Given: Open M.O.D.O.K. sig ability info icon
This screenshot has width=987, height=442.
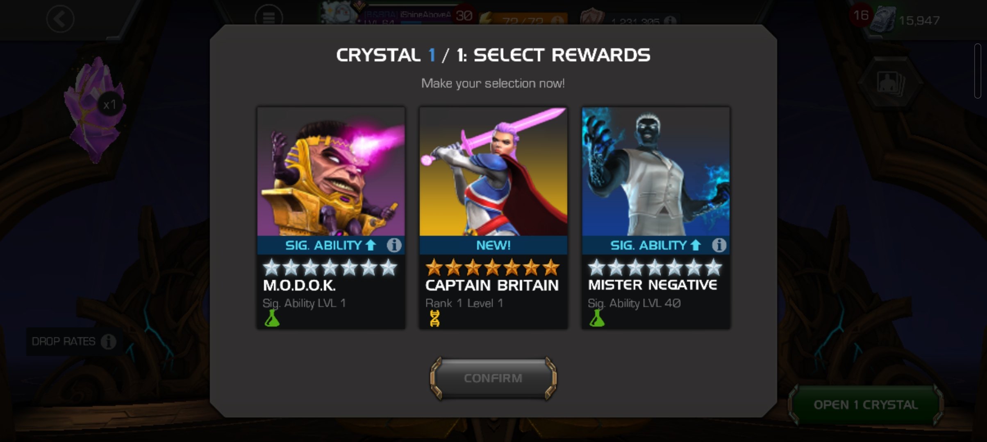Looking at the screenshot, I should [x=394, y=245].
